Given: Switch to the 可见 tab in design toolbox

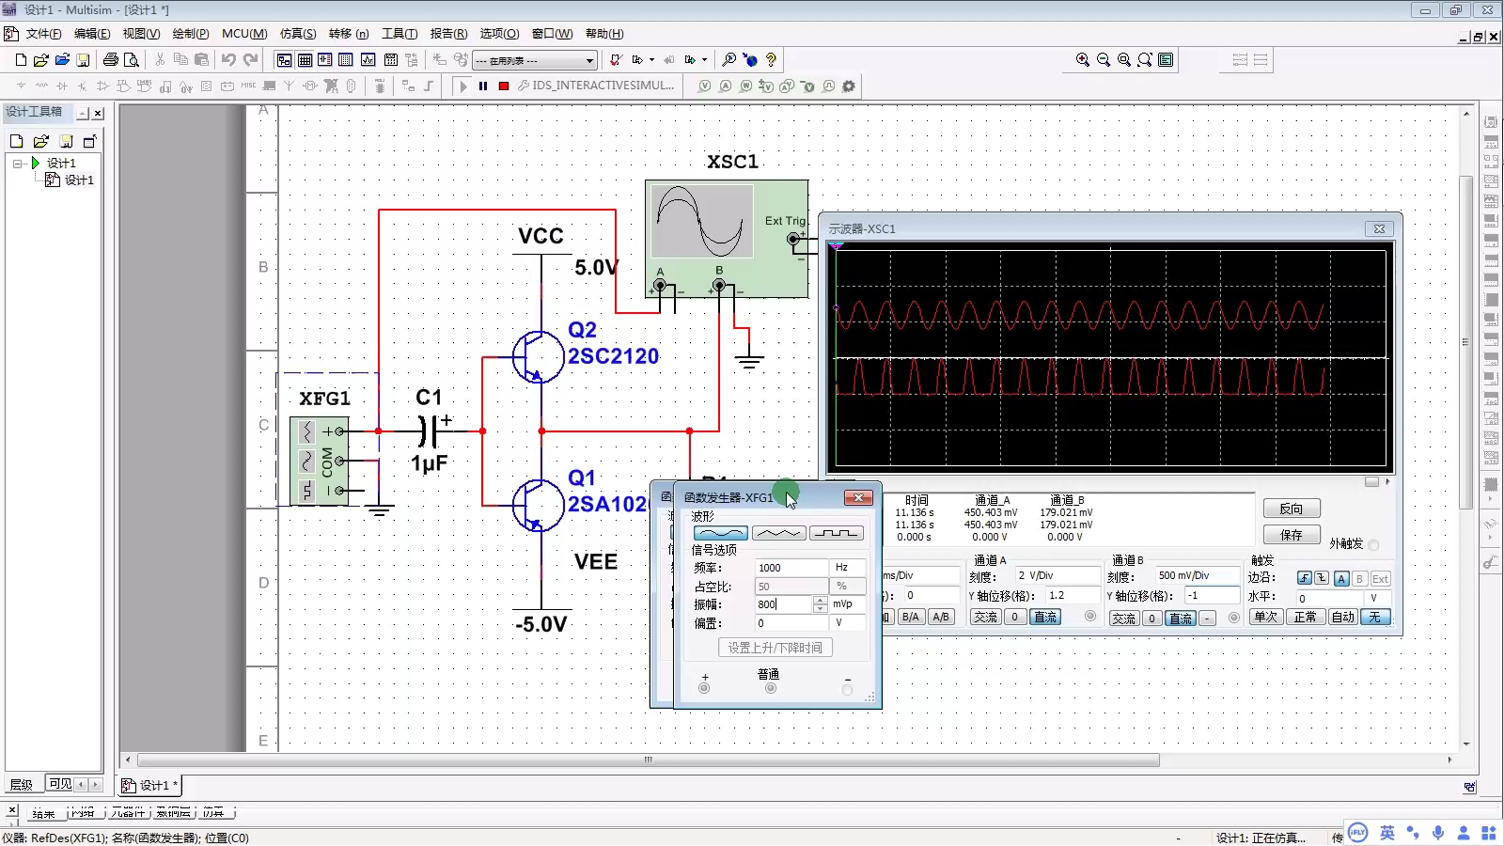Looking at the screenshot, I should (59, 784).
